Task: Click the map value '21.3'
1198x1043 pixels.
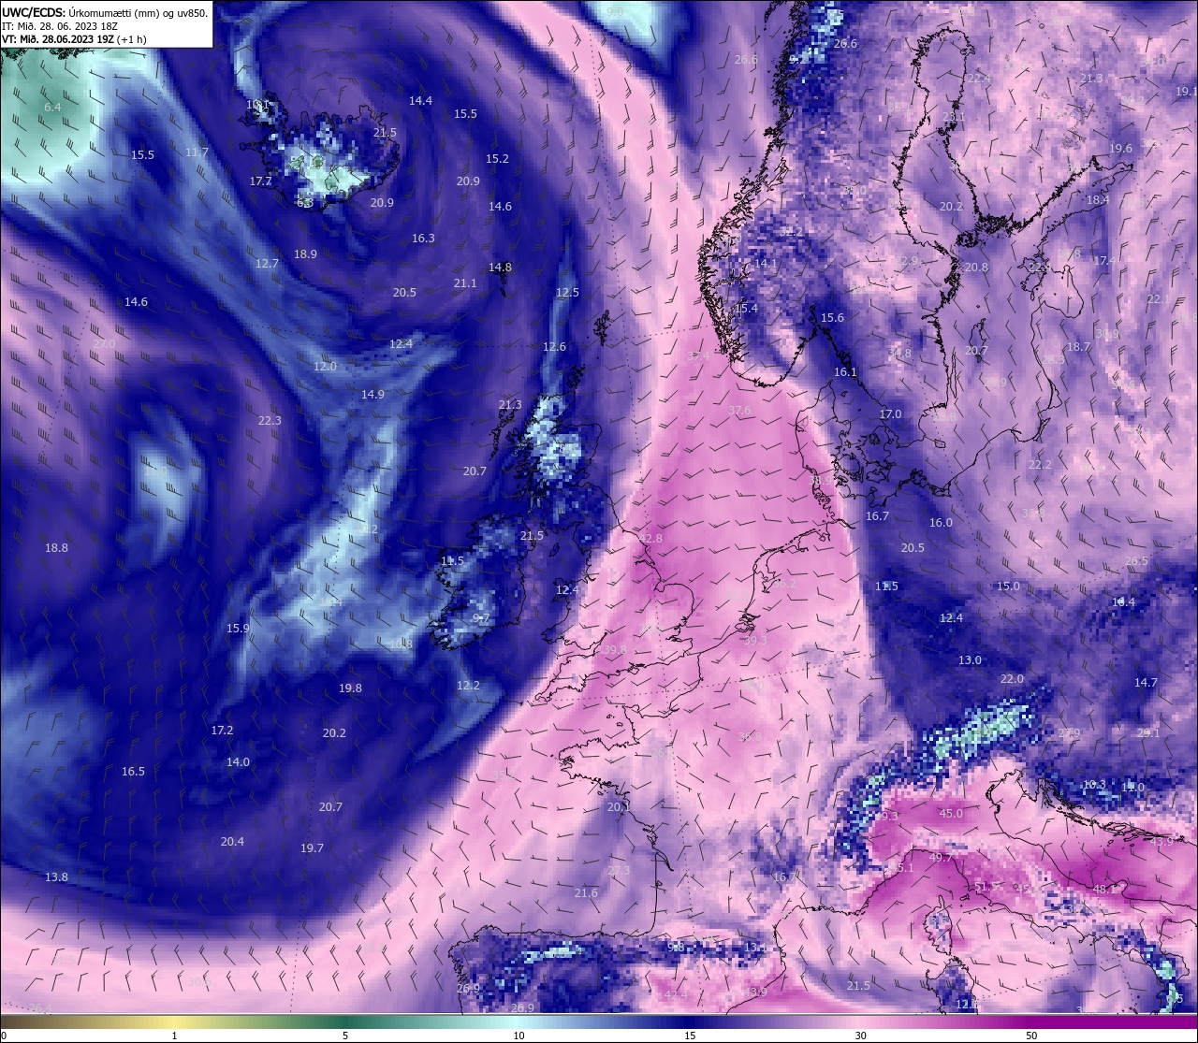Action: pyautogui.click(x=510, y=405)
